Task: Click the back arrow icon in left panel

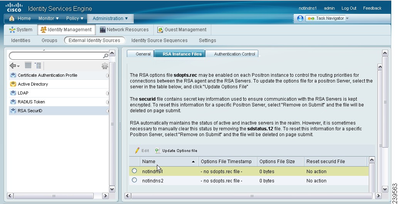Action: pos(13,66)
